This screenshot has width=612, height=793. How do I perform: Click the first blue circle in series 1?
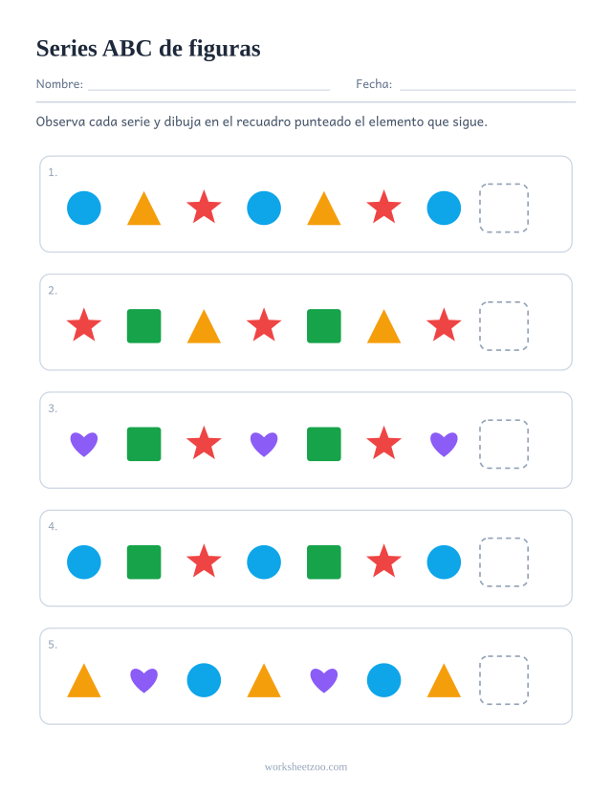click(x=84, y=208)
